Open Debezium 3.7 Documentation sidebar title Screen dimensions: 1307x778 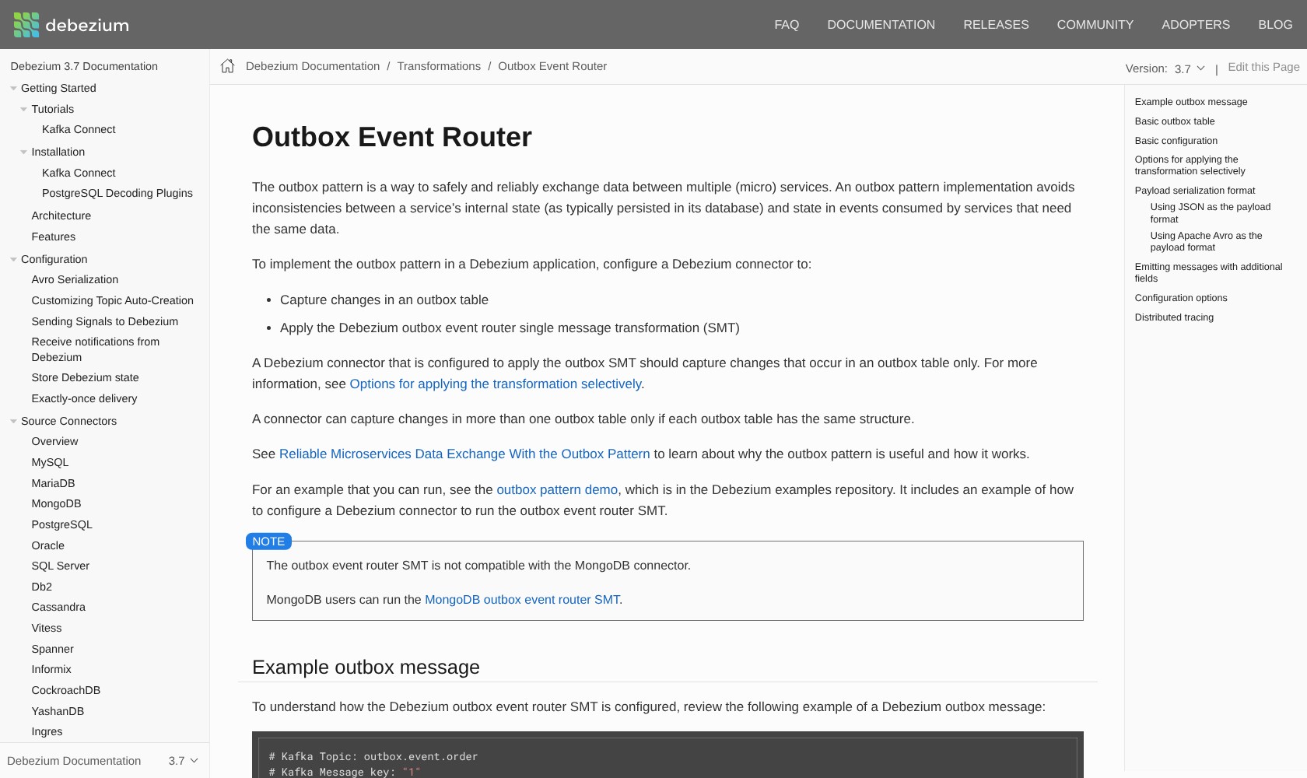(84, 66)
